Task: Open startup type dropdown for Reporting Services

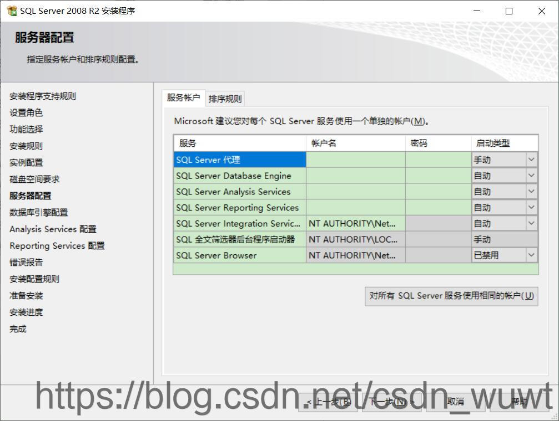Action: (x=531, y=208)
